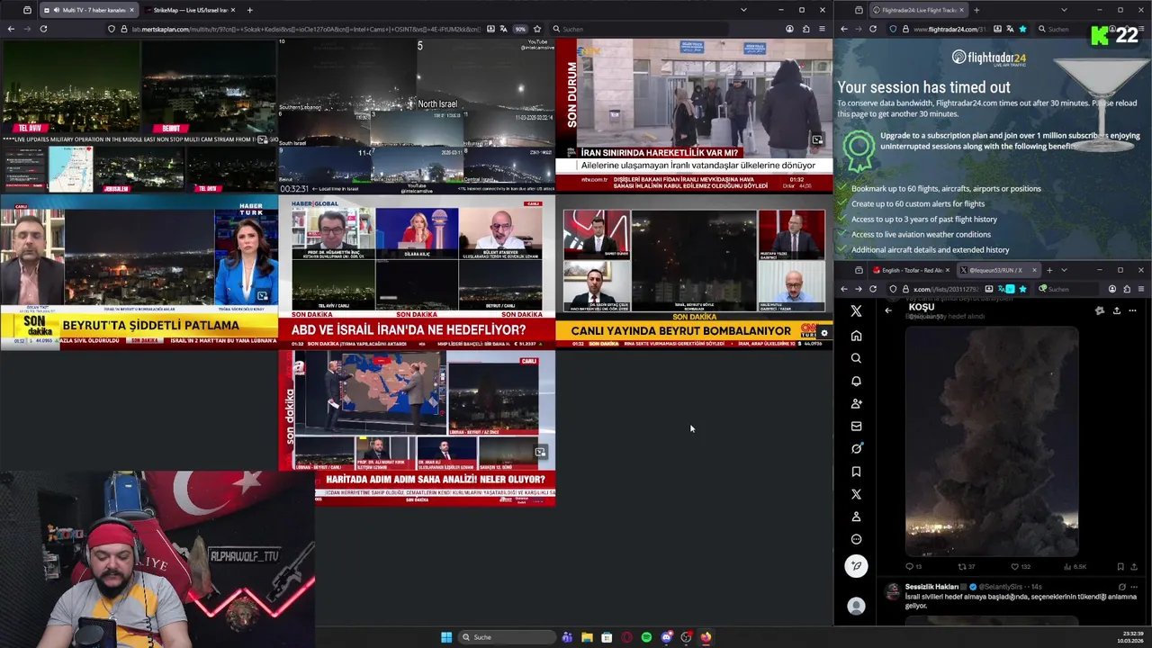The image size is (1152, 648).
Task: Reload the Multi TV browser page
Action: click(x=43, y=29)
